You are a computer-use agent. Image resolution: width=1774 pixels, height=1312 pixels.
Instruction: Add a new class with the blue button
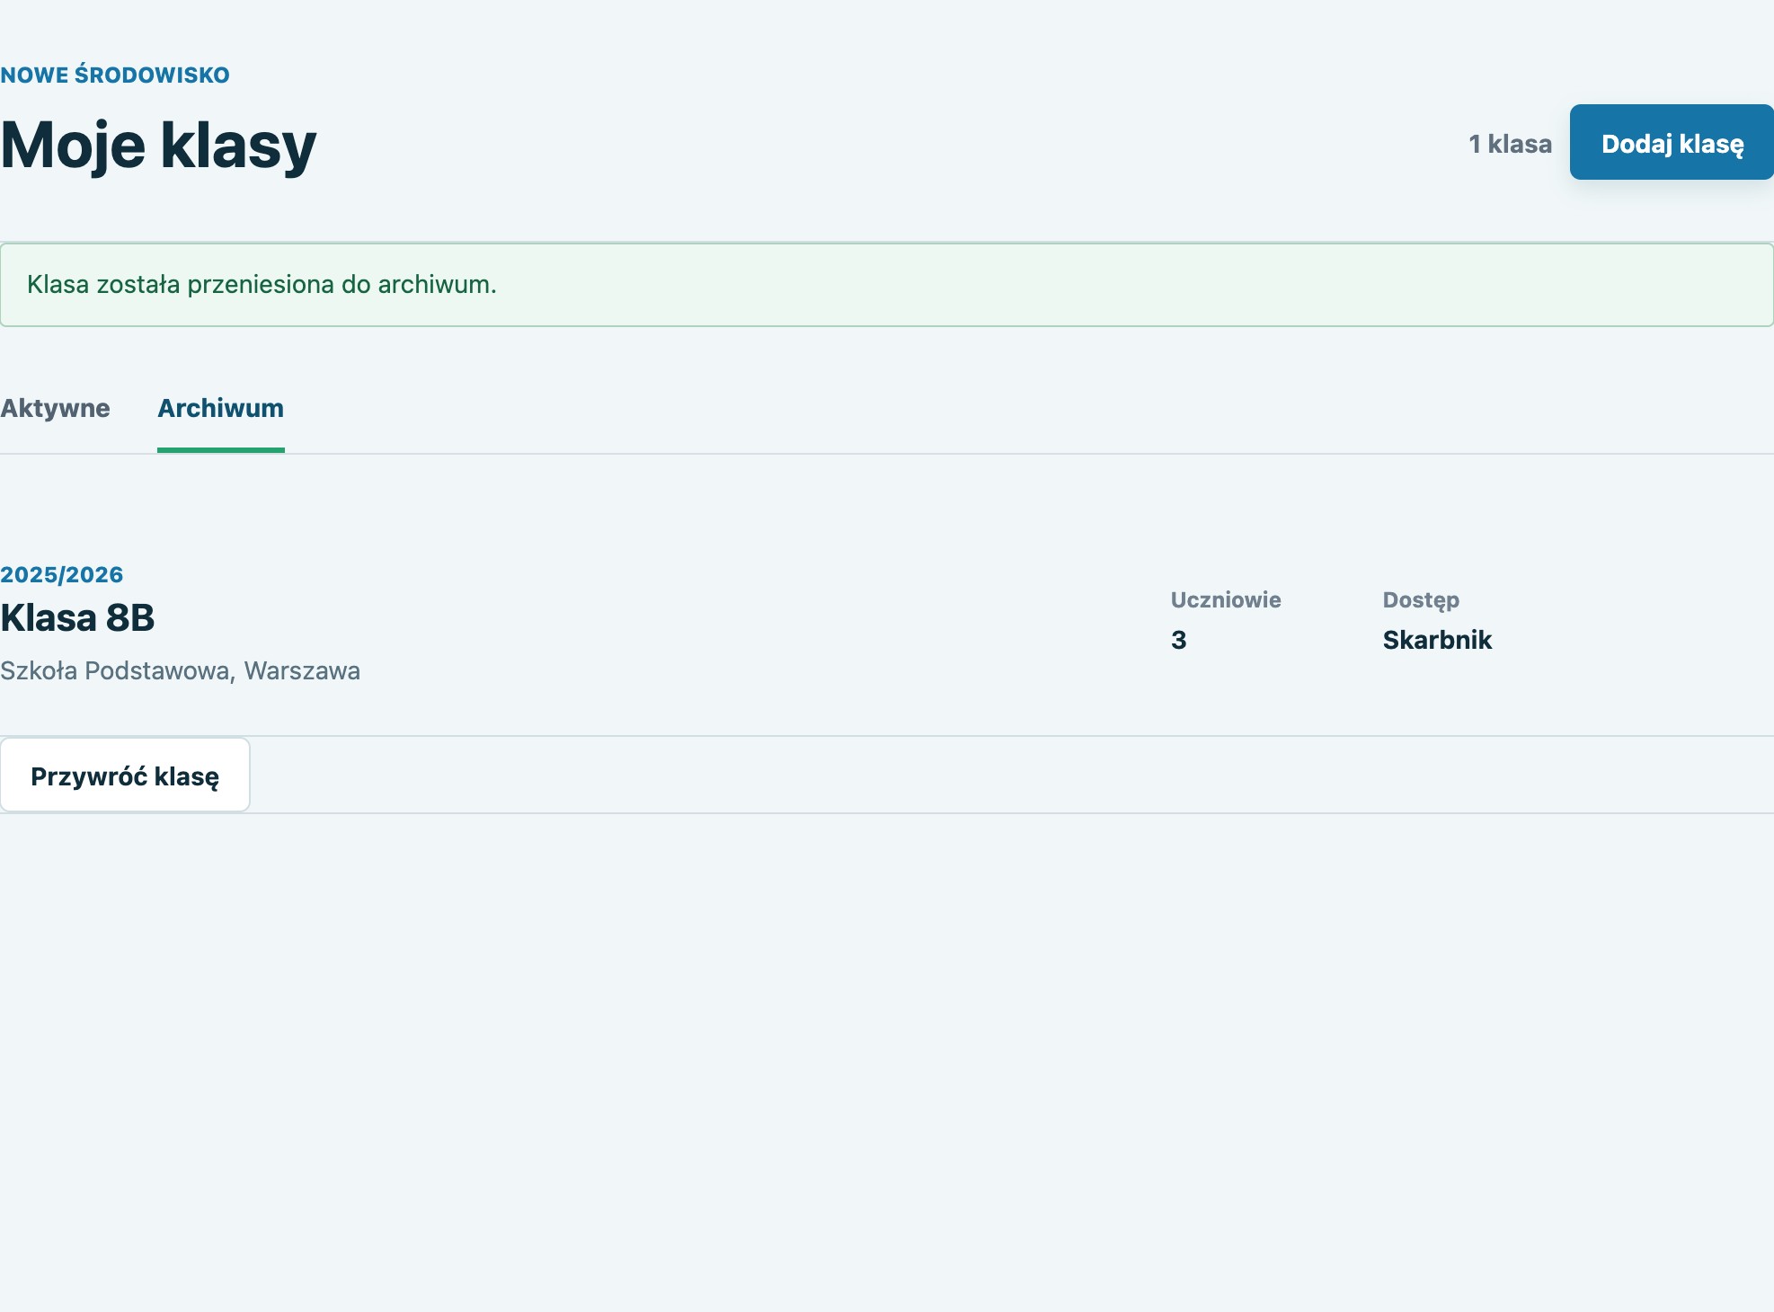(1672, 142)
